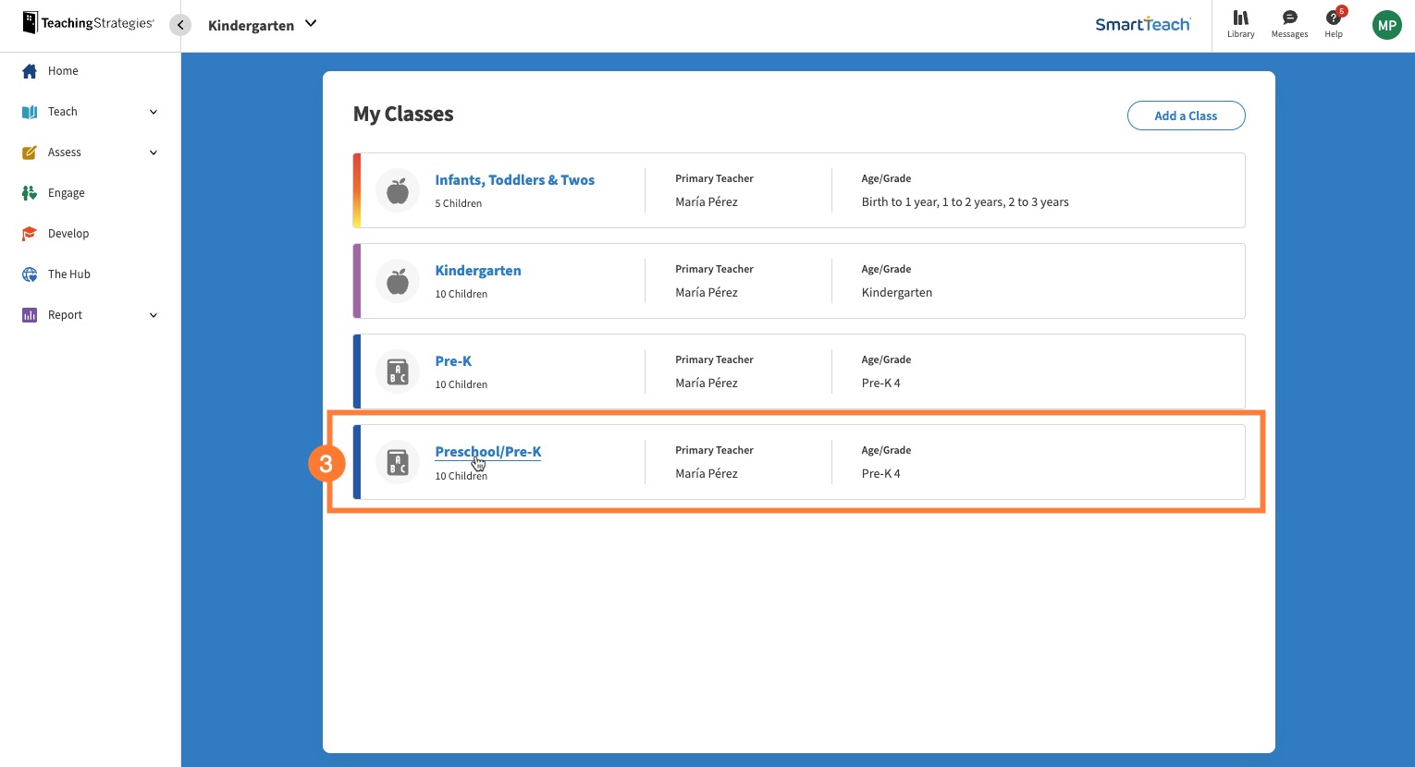The image size is (1415, 767).
Task: Expand the Teach sidebar section
Action: coord(62,111)
